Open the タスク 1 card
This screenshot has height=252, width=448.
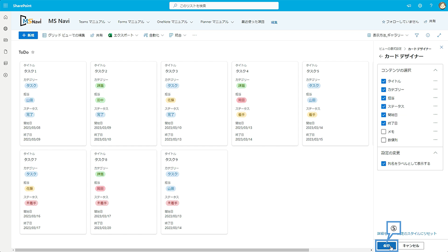point(53,103)
